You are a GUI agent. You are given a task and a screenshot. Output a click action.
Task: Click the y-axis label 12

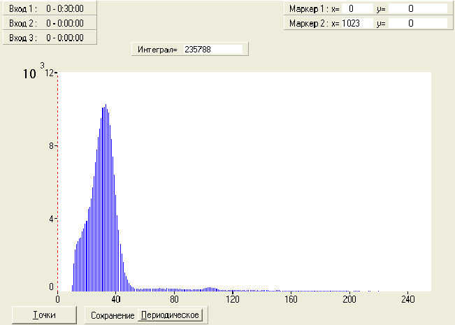[x=50, y=73]
